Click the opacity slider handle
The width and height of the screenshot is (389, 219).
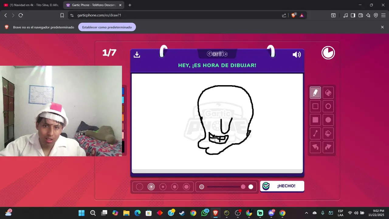(243, 187)
